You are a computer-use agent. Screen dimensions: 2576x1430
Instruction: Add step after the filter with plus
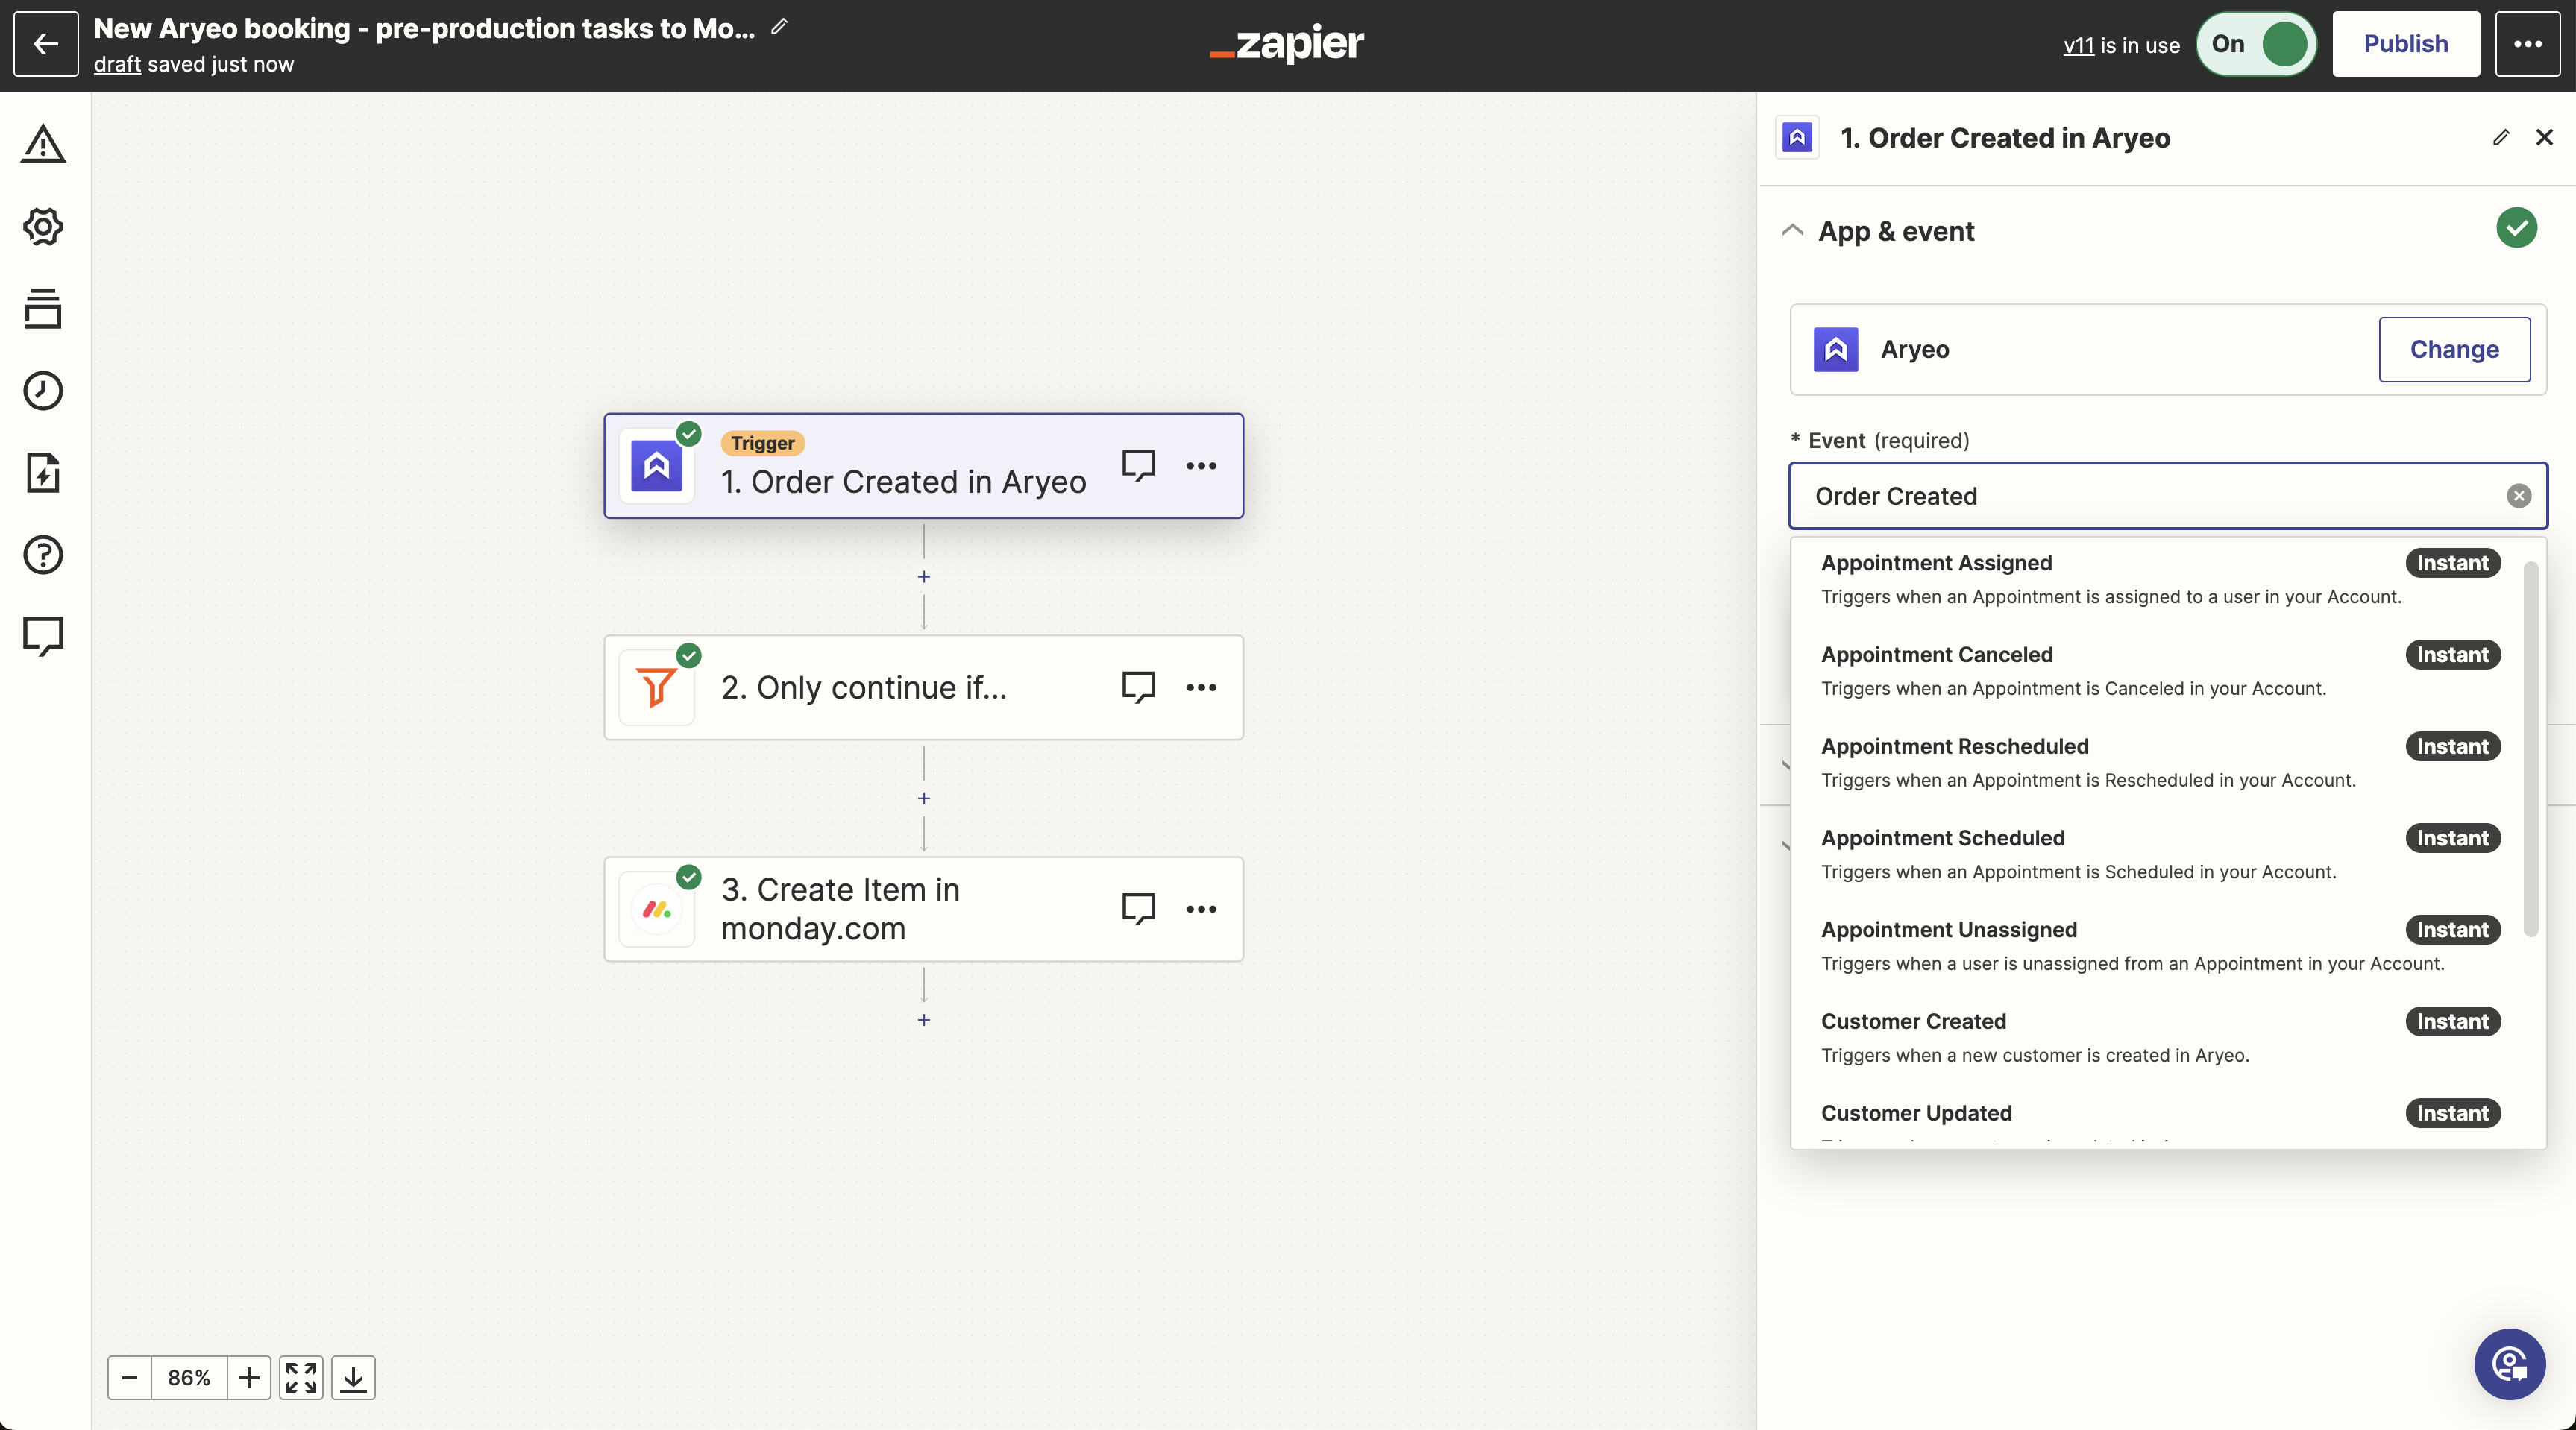pos(924,799)
